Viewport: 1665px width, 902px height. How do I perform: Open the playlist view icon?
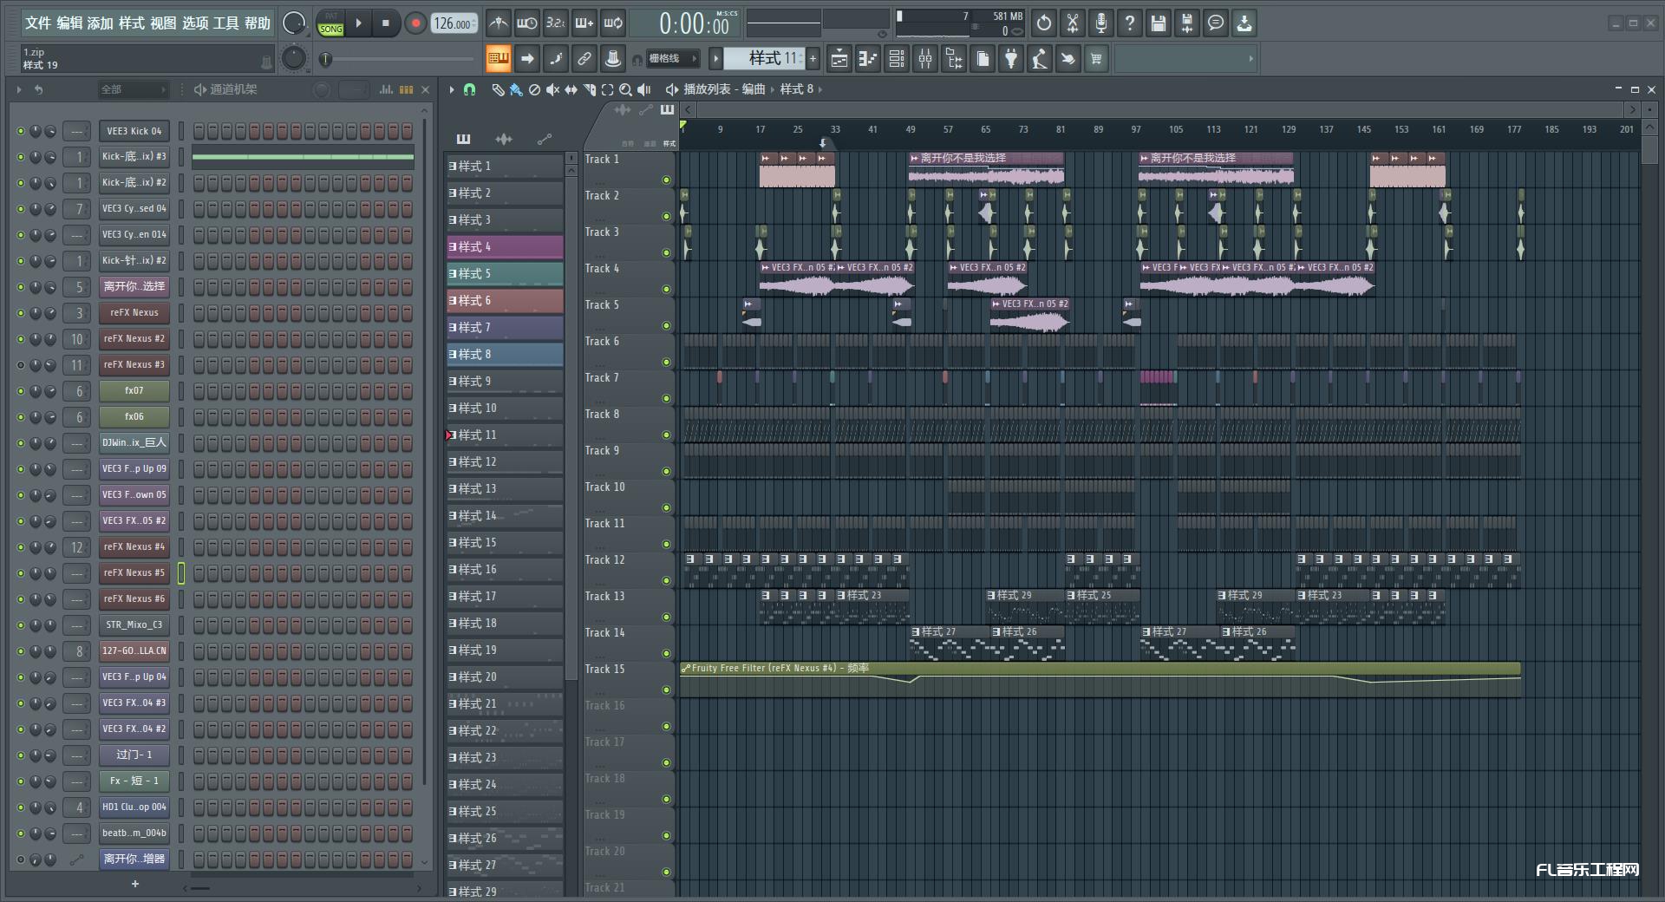point(839,58)
